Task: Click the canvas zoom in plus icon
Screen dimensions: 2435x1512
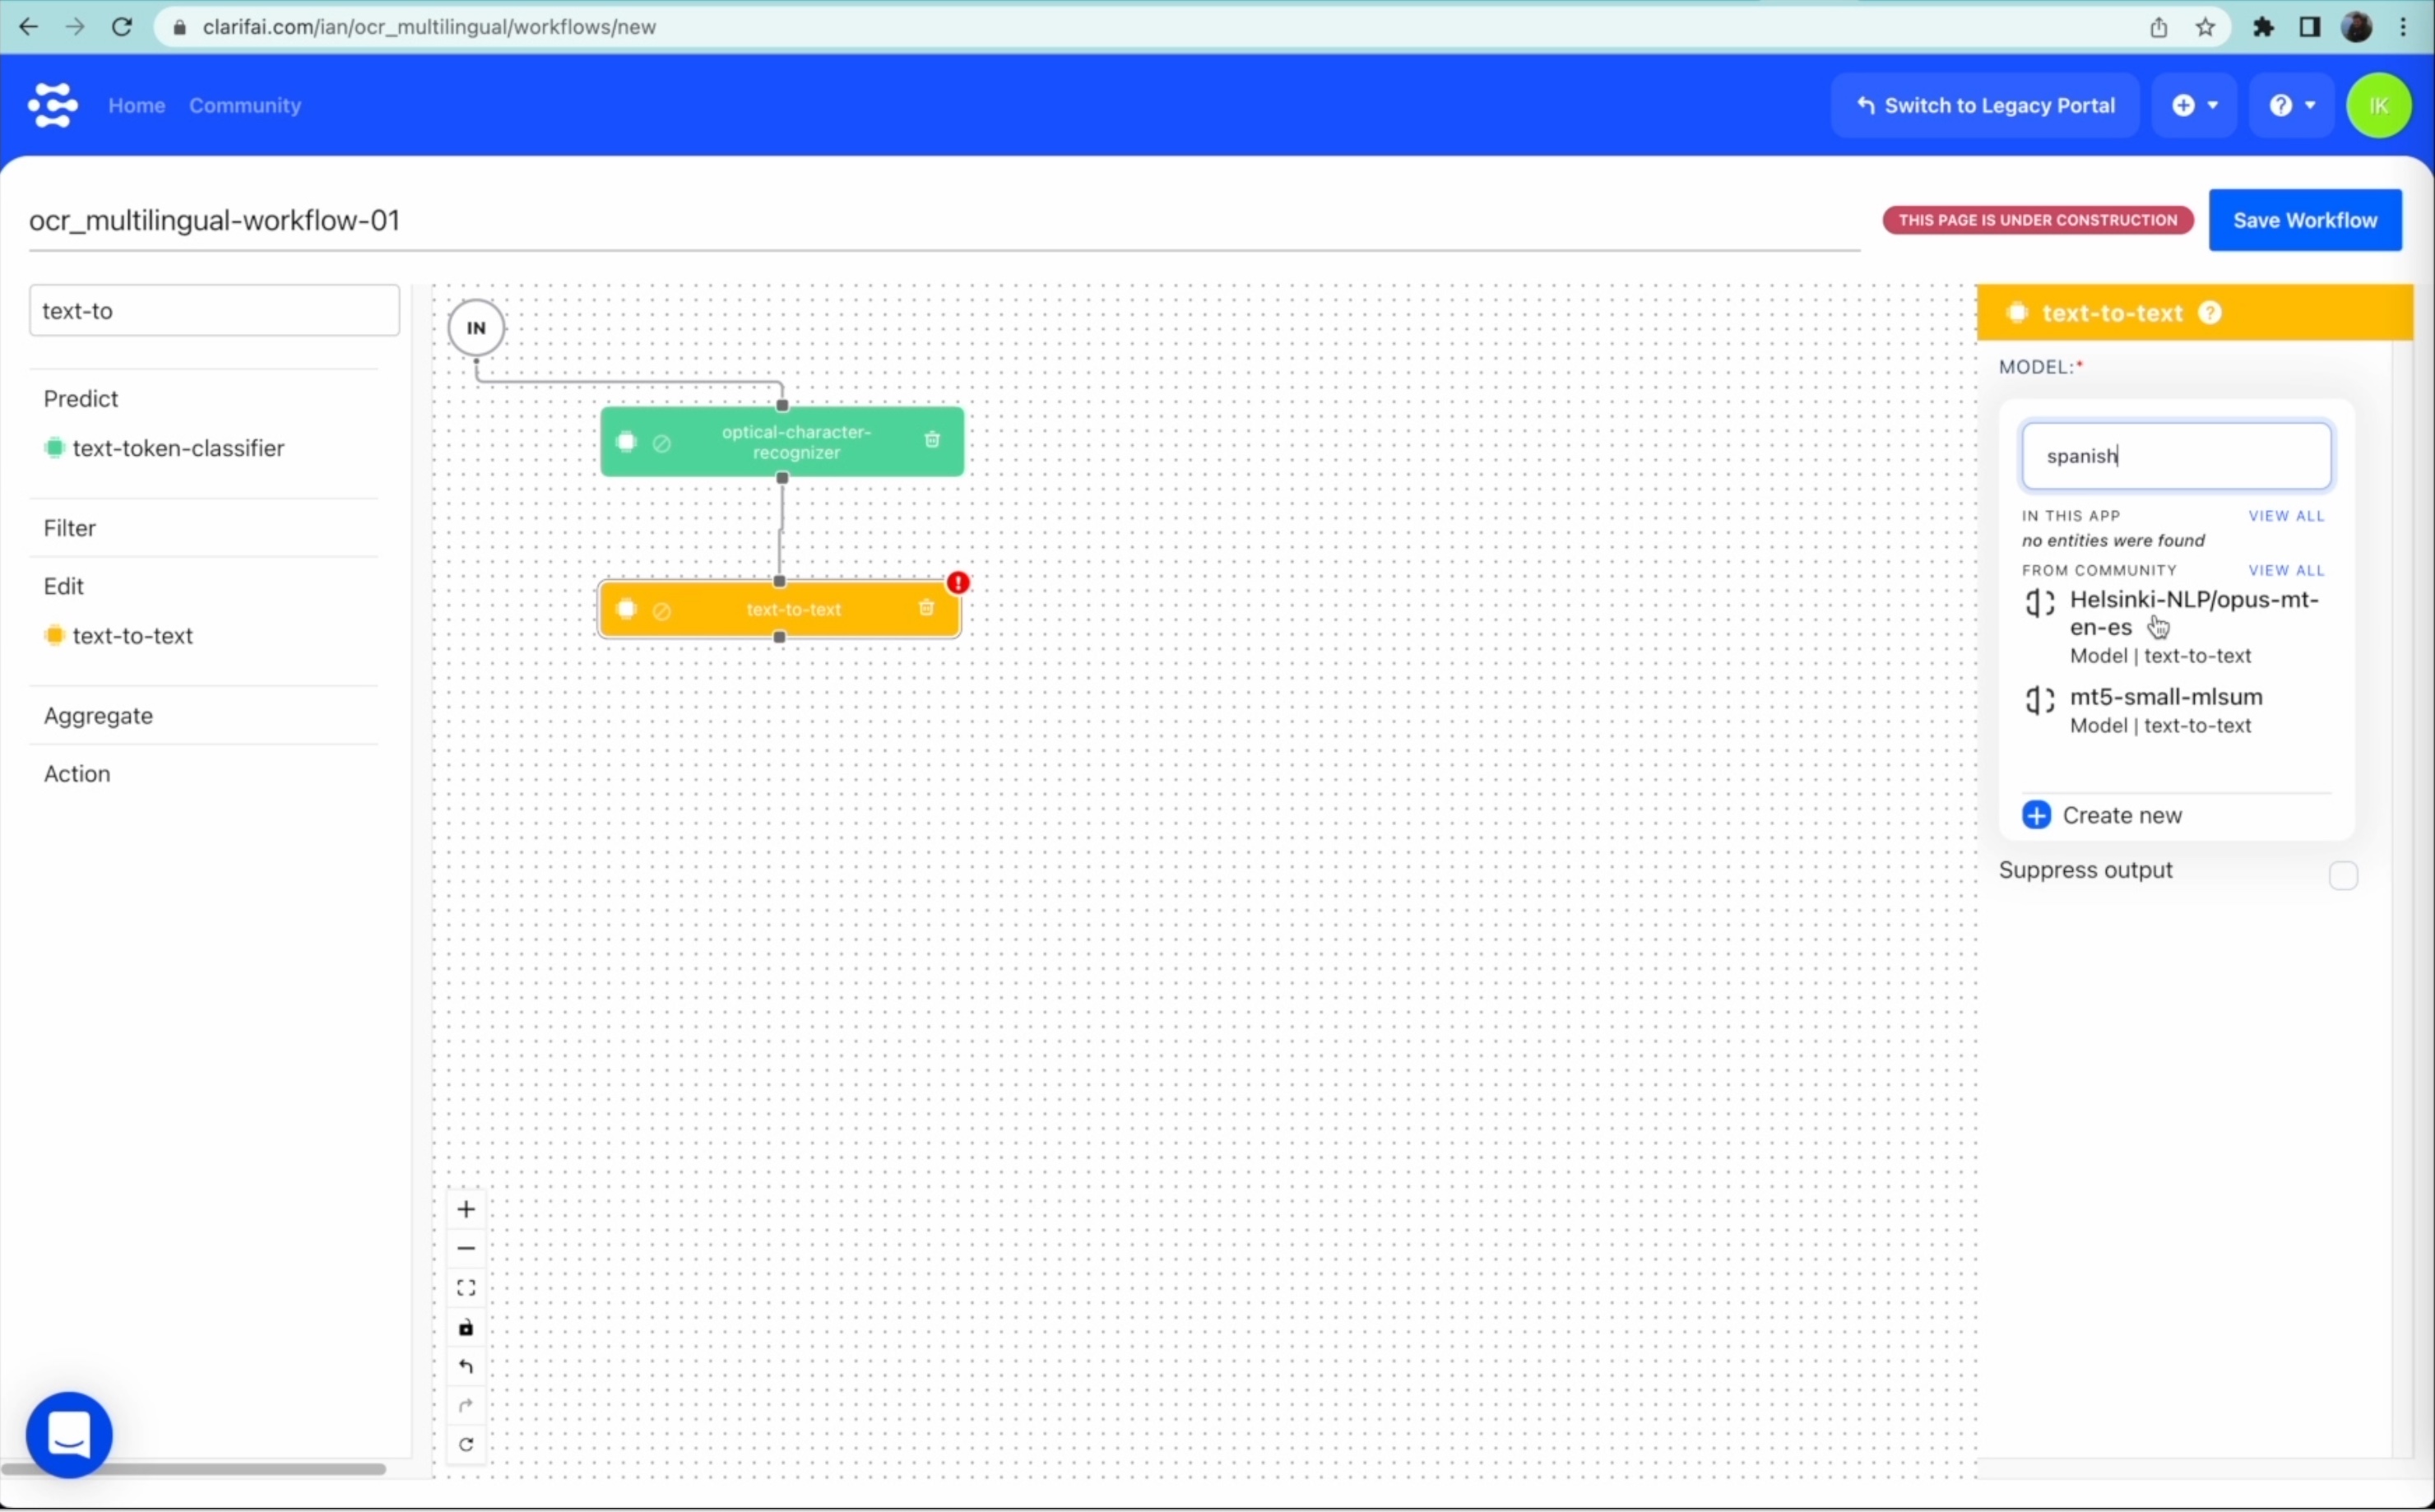Action: pos(466,1209)
